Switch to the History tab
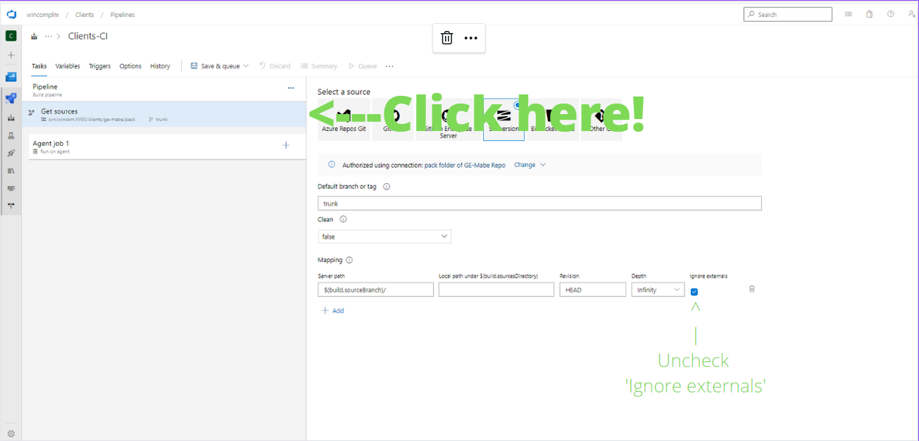This screenshot has height=441, width=919. pyautogui.click(x=160, y=66)
